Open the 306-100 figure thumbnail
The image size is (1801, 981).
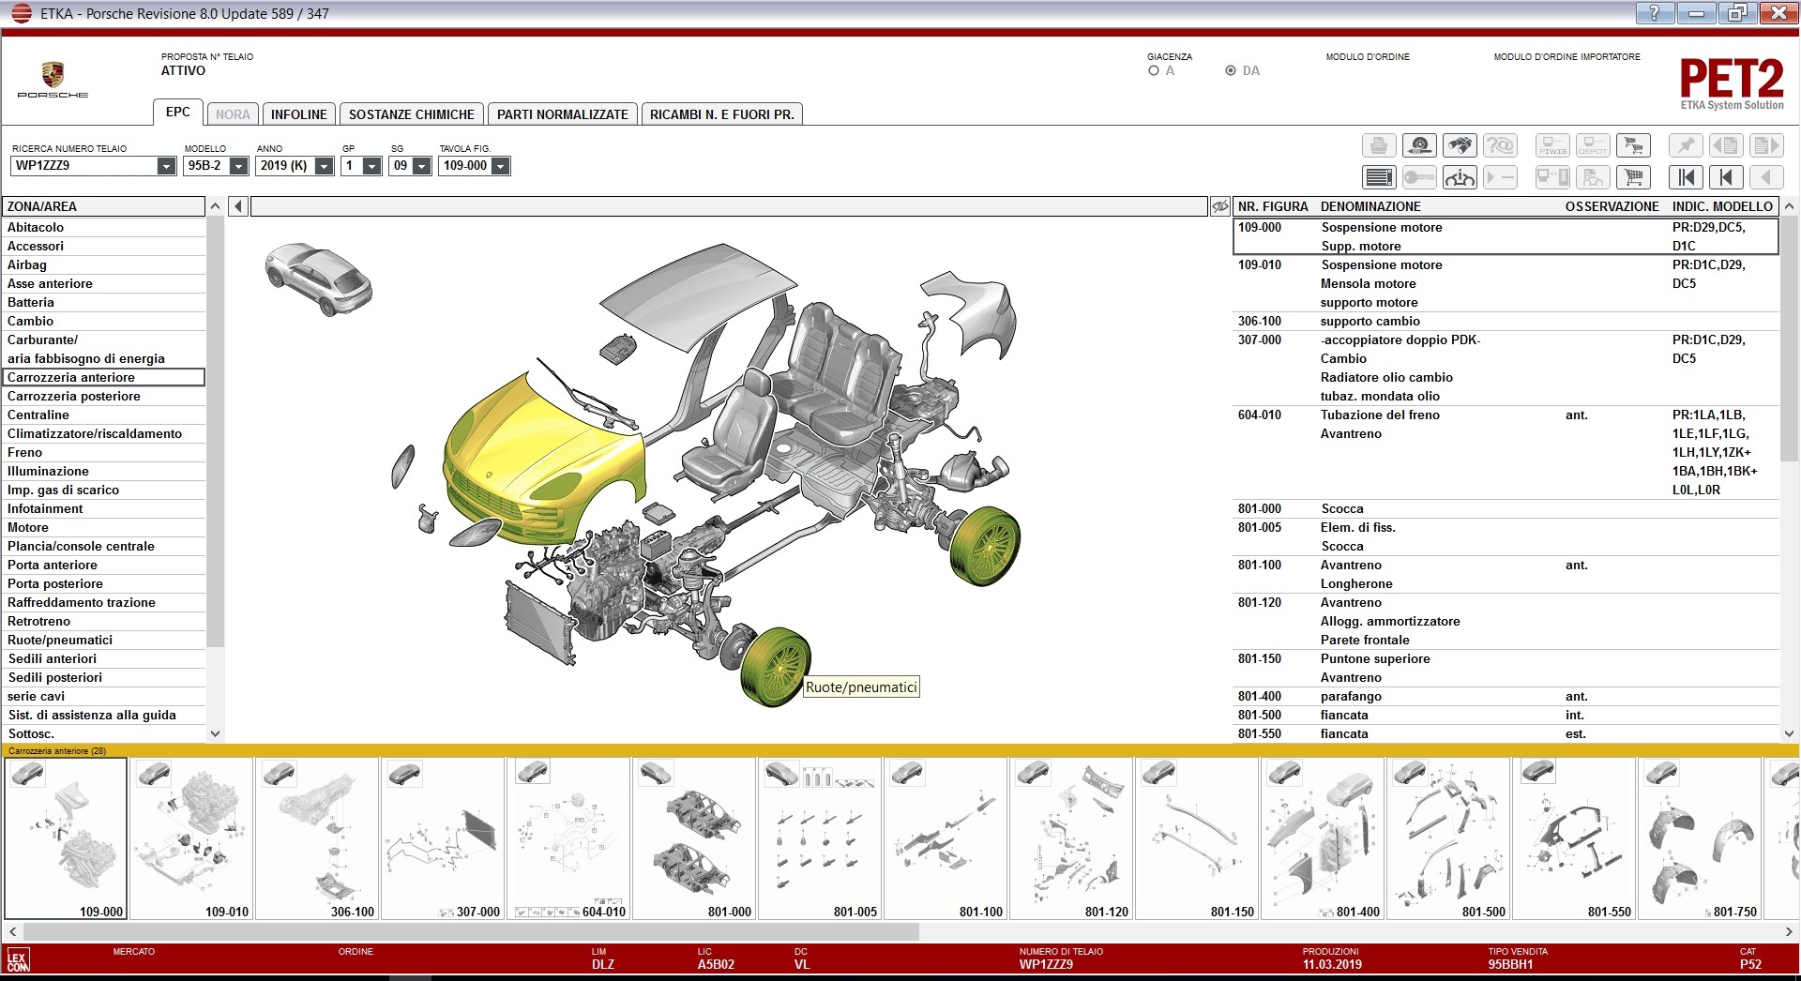pyautogui.click(x=317, y=838)
